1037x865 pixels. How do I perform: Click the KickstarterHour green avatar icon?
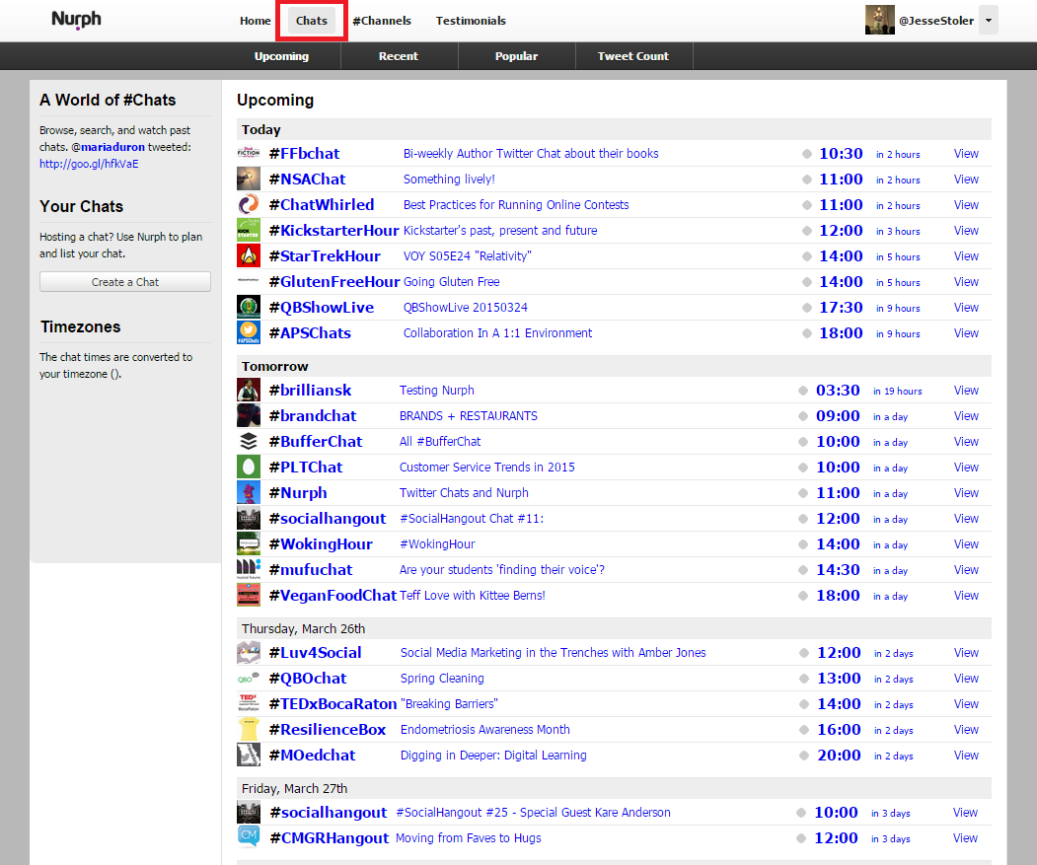point(249,231)
